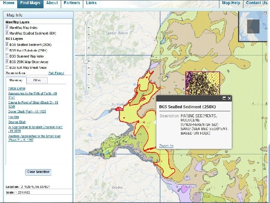This screenshot has width=270, height=203.
Task: Zoom to Anton Dohrn area
Action: 17,88
